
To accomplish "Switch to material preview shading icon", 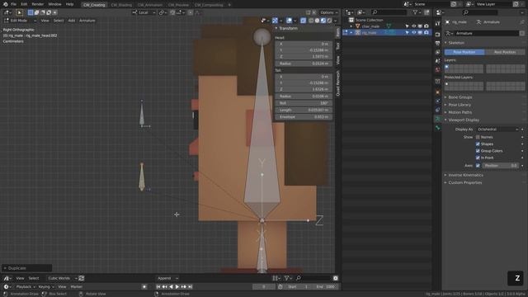I will (323, 21).
